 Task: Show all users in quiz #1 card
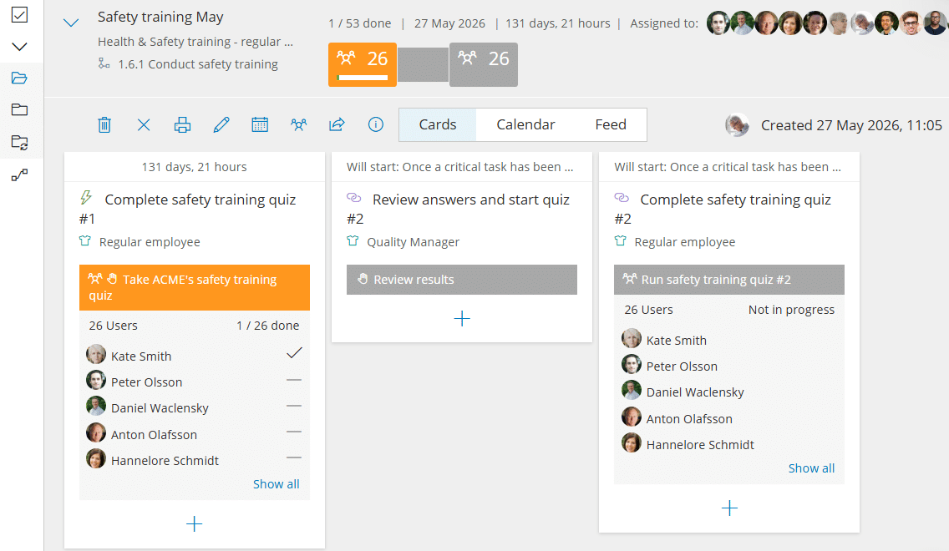[x=276, y=484]
